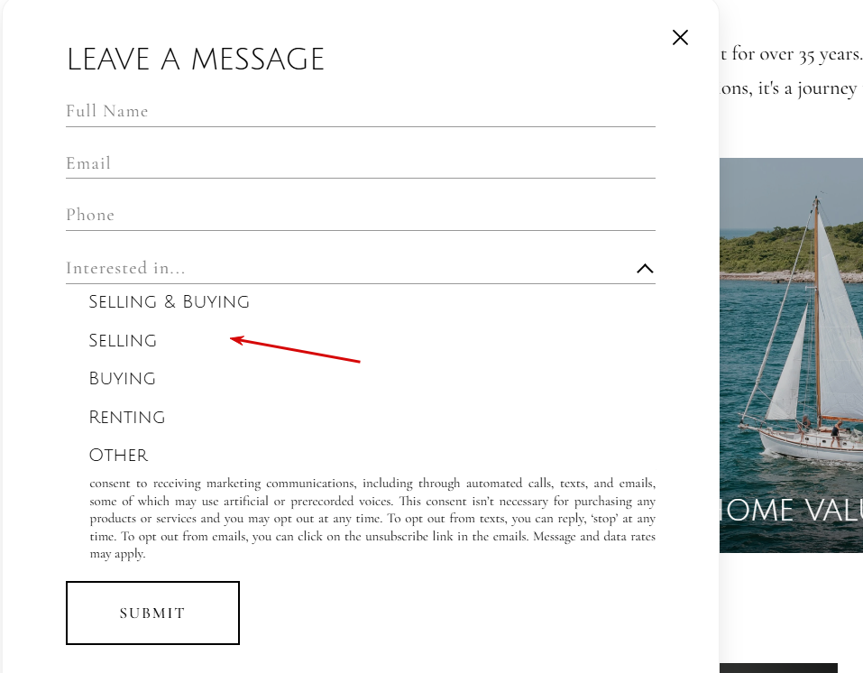
Task: Click into the Phone field
Action: pyautogui.click(x=361, y=216)
